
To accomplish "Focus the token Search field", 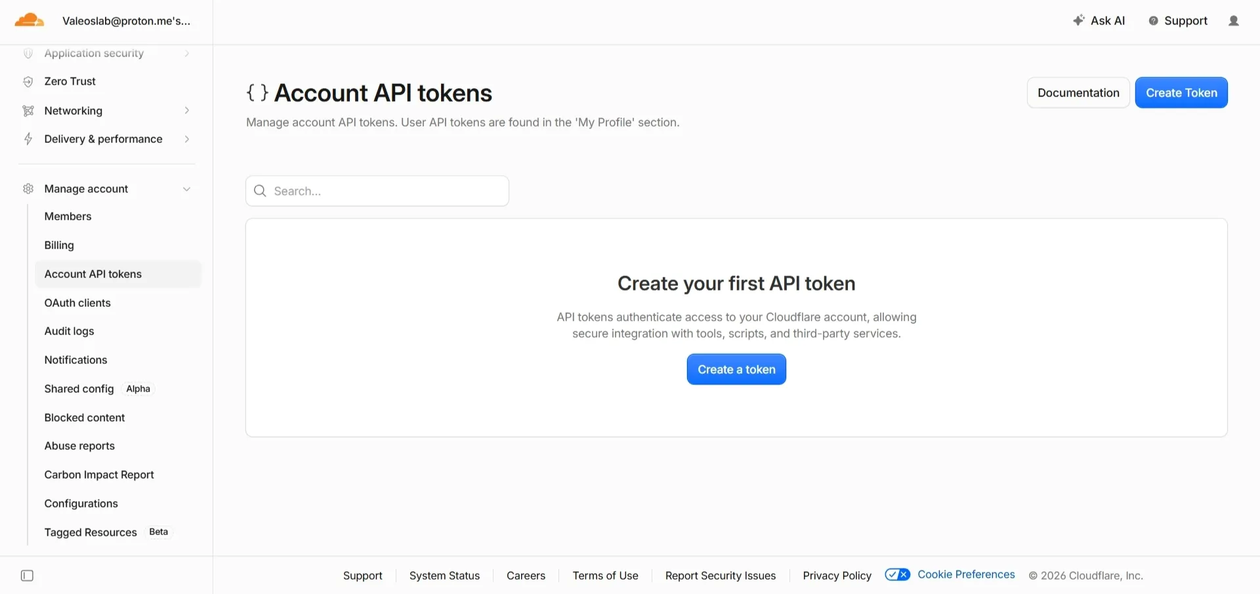I will tap(377, 191).
